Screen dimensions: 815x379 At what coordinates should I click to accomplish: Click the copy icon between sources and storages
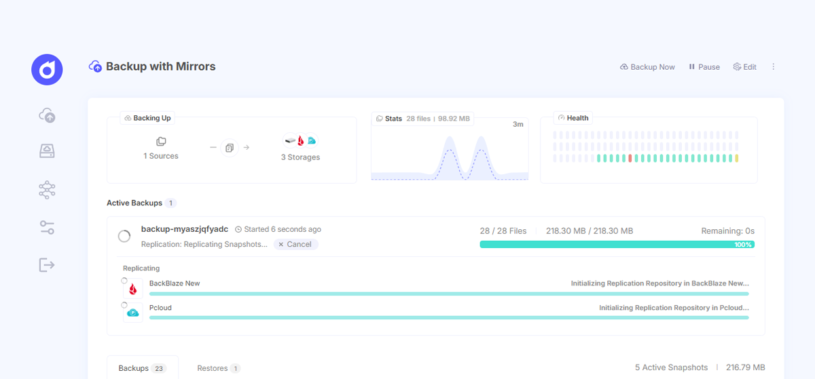[230, 147]
